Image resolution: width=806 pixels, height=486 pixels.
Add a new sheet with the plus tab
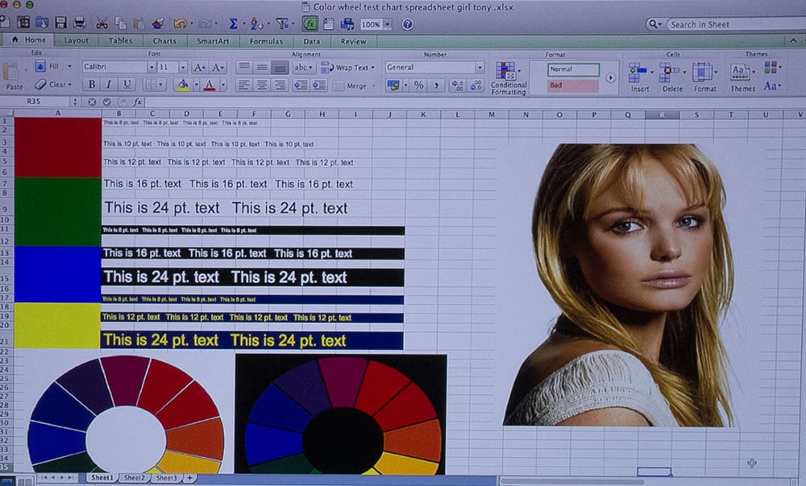(x=189, y=478)
